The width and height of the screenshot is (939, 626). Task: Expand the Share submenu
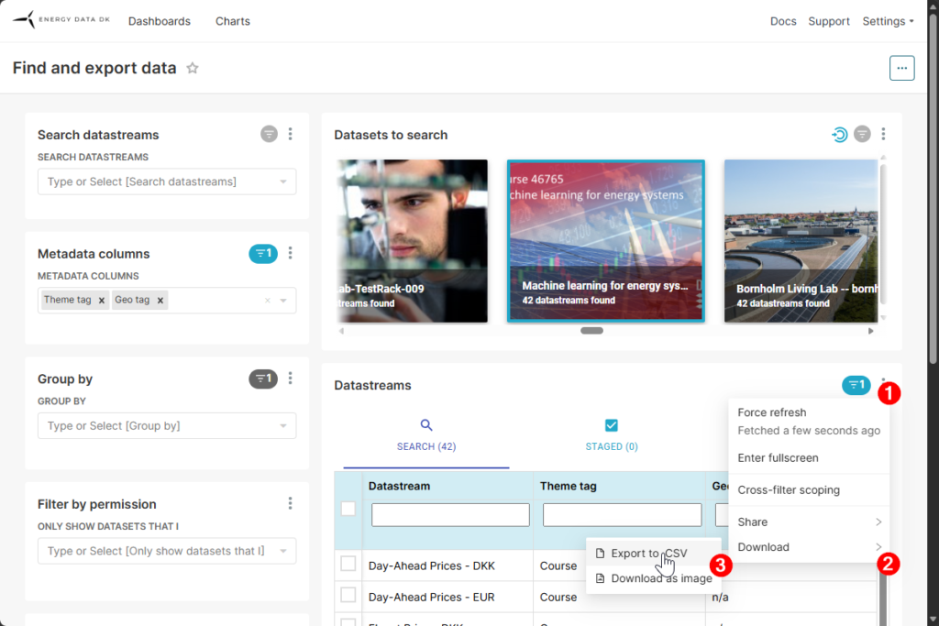pyautogui.click(x=809, y=522)
